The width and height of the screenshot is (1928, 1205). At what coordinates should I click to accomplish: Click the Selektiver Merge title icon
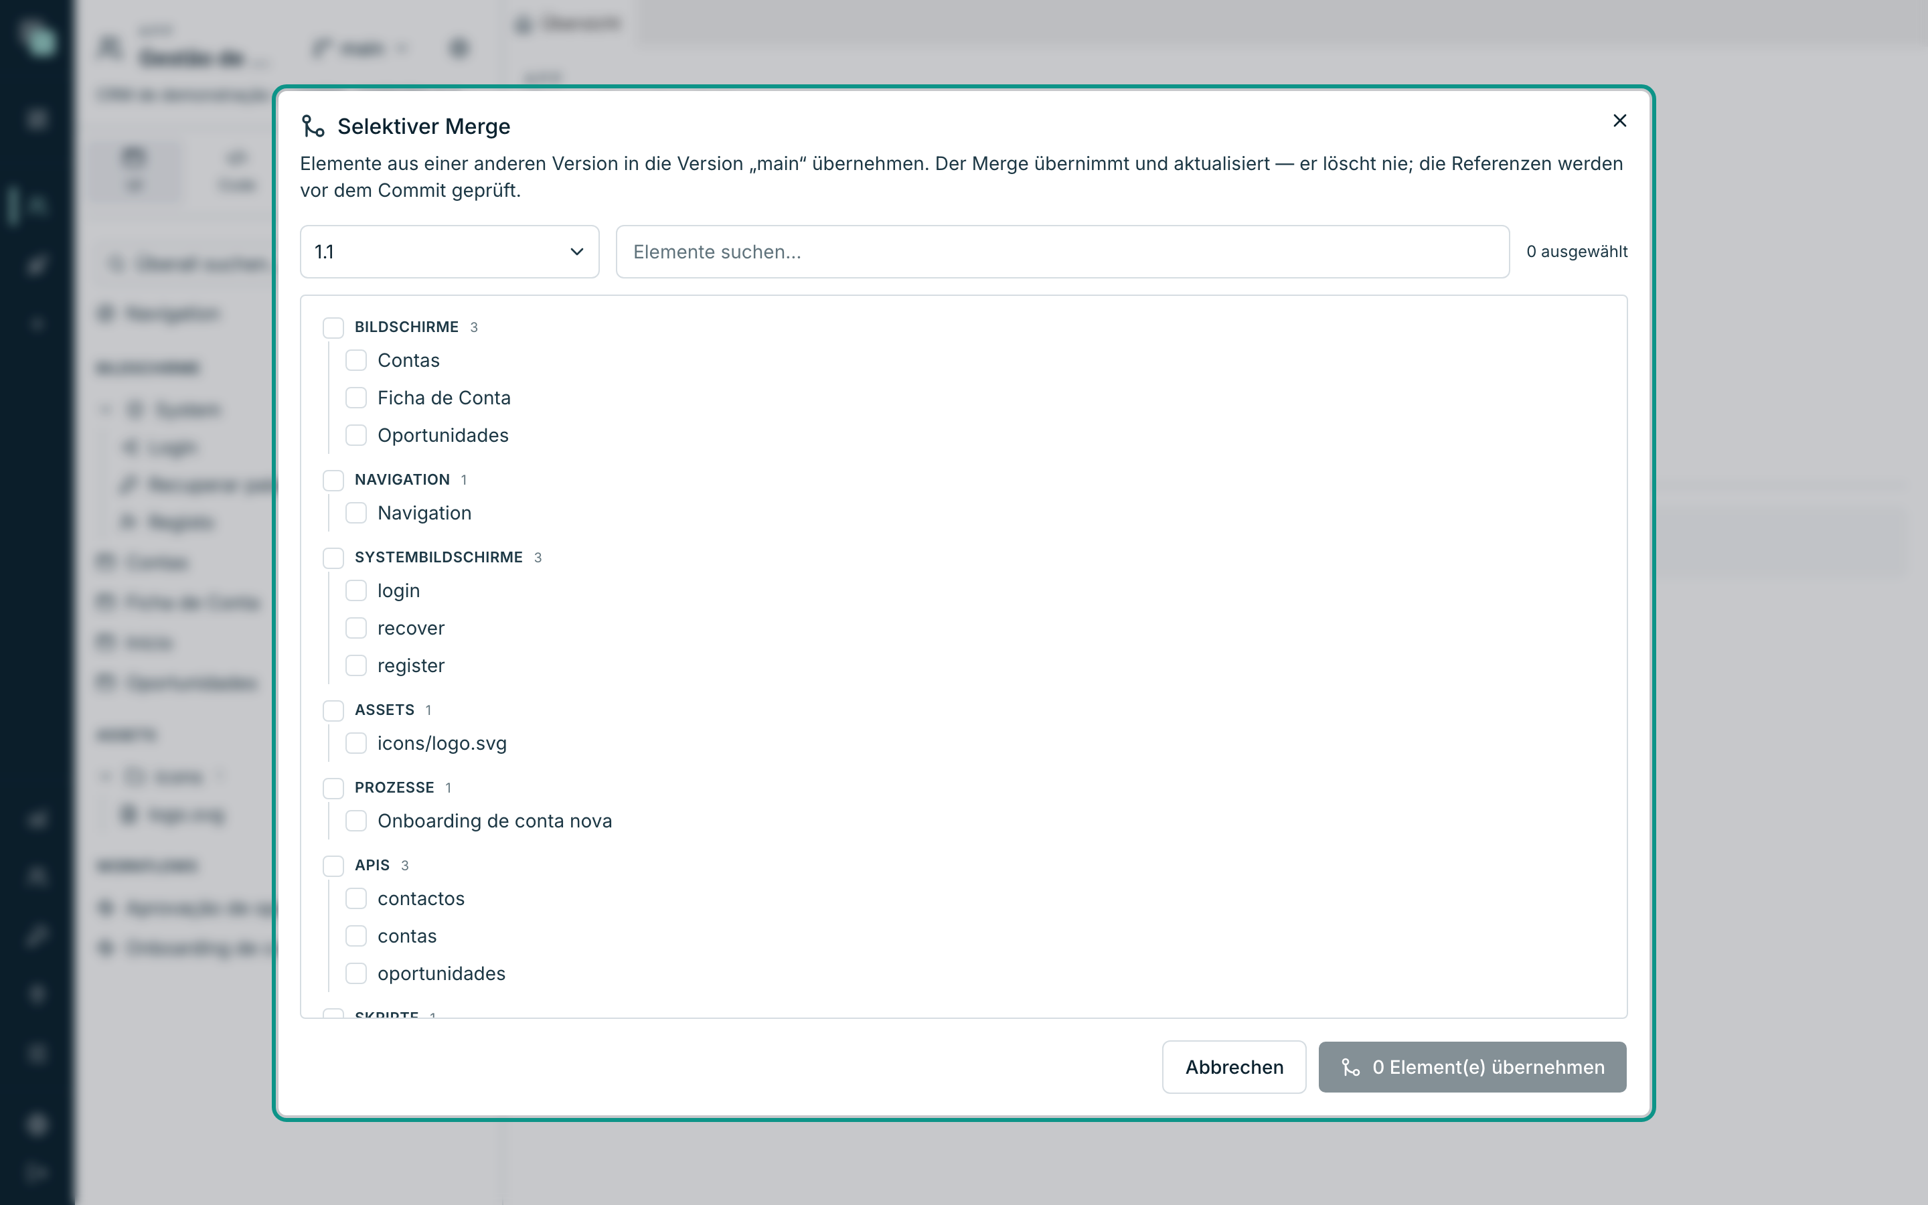click(313, 126)
